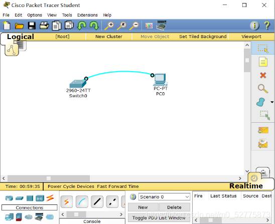Screen dimensions: 275x224
Task: Open the Extensions menu
Action: point(87,15)
